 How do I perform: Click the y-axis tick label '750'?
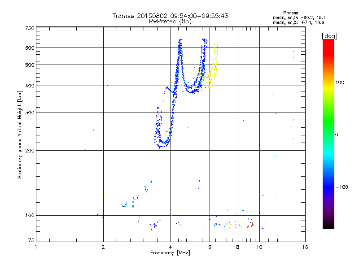tap(30, 28)
